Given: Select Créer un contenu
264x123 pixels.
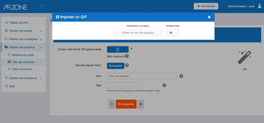Looking at the screenshot, I should (22, 69).
